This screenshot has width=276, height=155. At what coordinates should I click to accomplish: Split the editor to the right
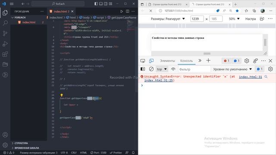(128, 12)
